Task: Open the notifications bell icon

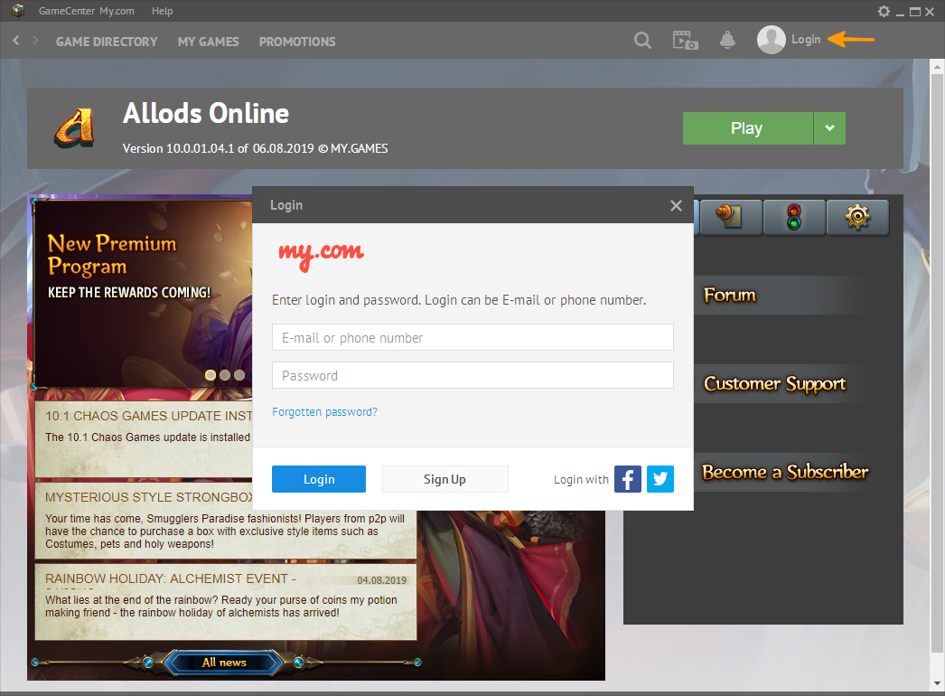Action: coord(727,40)
